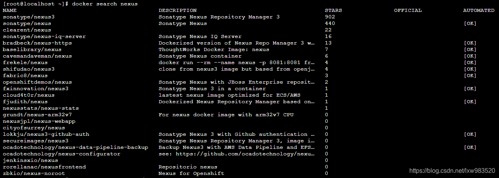This screenshot has height=178, width=499.
Task: Select the image name 'cavemandaveman/nexus'
Action: (37, 56)
